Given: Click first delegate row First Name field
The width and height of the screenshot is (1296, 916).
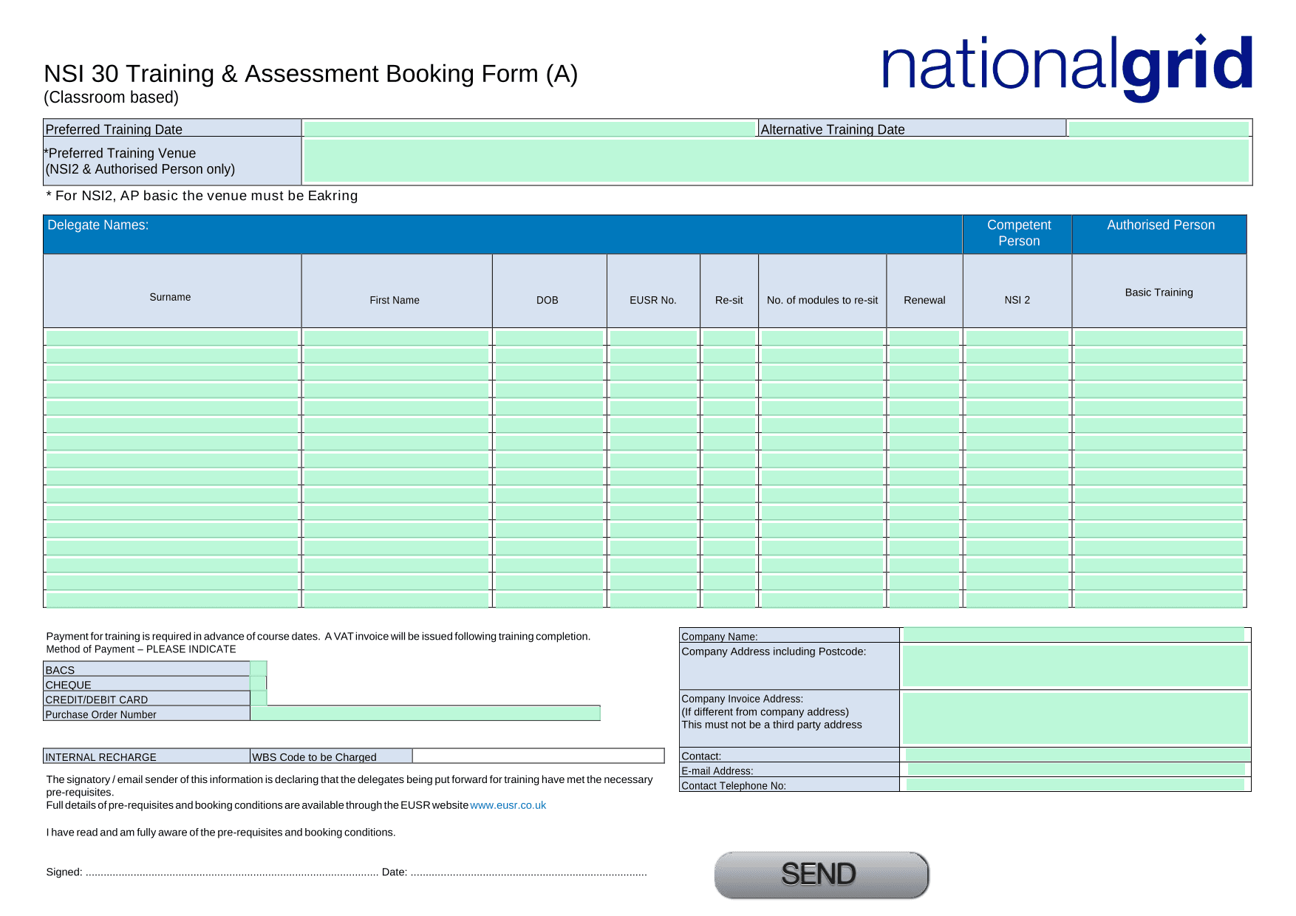Looking at the screenshot, I should tap(396, 338).
